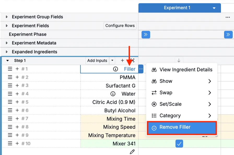Click the drag handle for row #2
The height and width of the screenshot is (155, 234).
tap(10, 77)
